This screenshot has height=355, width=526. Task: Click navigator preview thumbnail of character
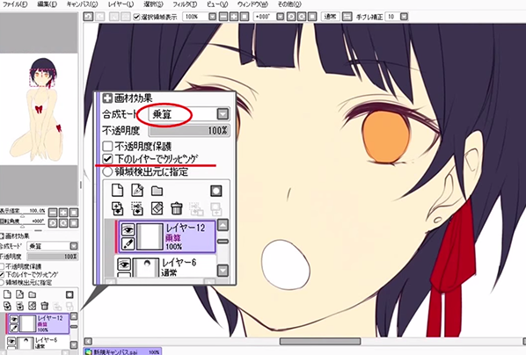click(39, 109)
